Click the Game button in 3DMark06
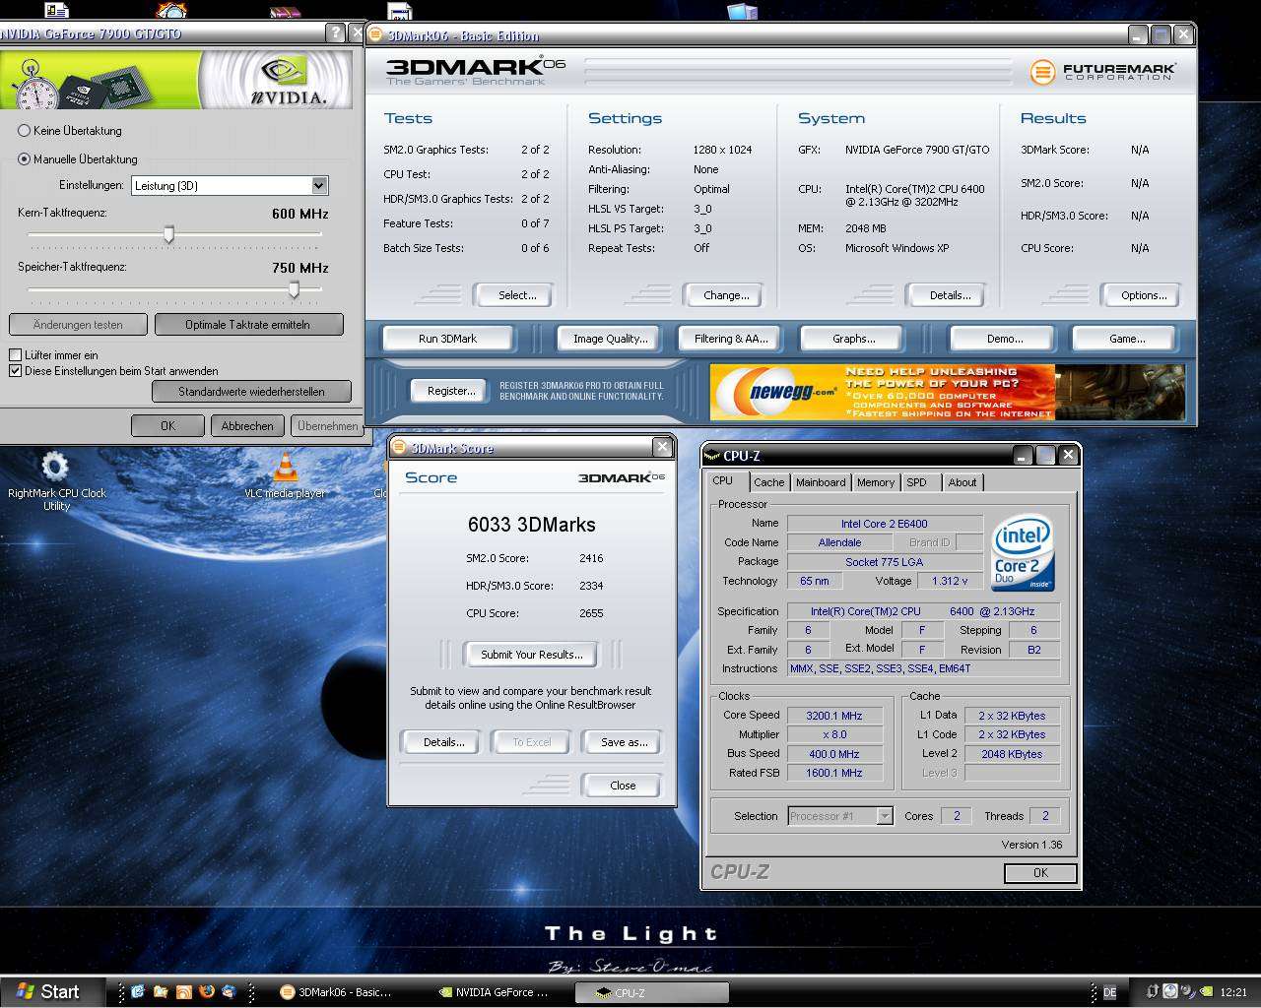The image size is (1261, 1008). click(x=1126, y=339)
